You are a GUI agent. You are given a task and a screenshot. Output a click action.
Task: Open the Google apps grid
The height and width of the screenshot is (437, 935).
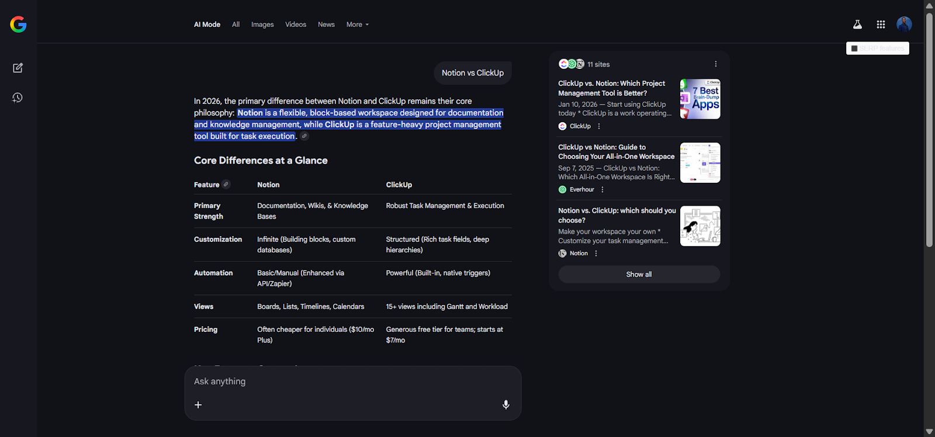coord(881,25)
